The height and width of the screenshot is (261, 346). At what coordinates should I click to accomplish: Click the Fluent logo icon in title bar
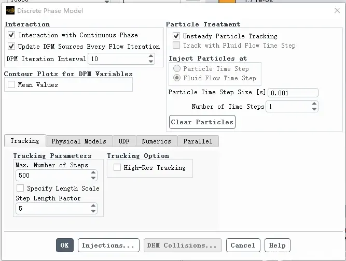(x=10, y=10)
